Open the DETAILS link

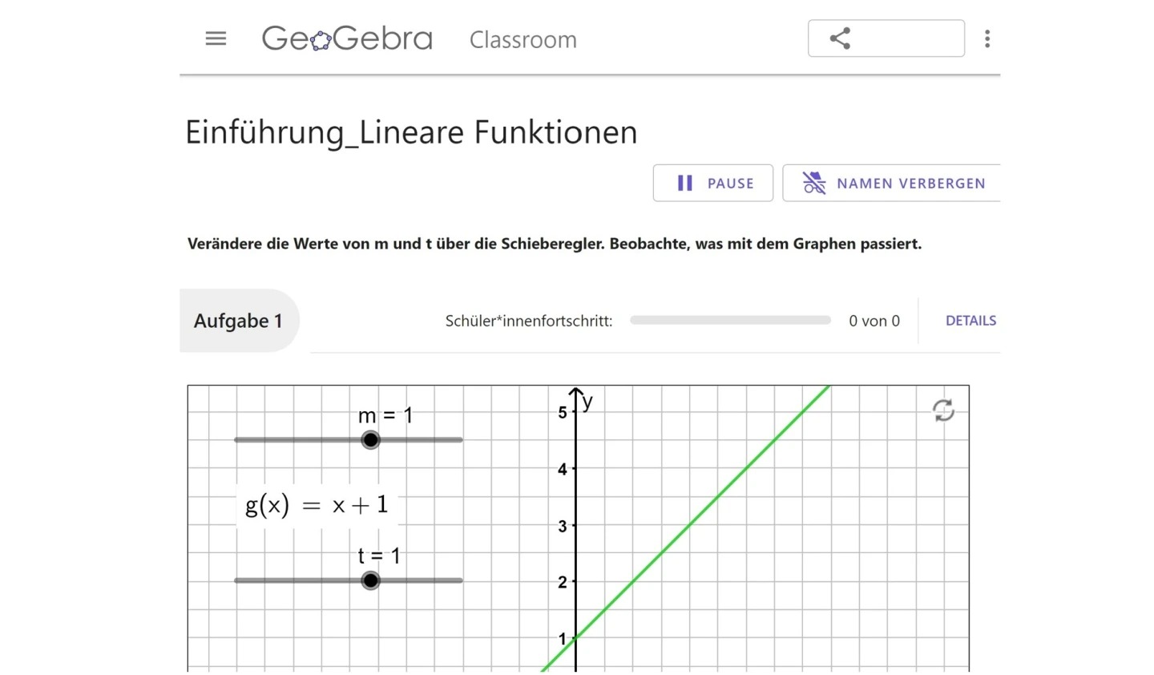tap(970, 321)
